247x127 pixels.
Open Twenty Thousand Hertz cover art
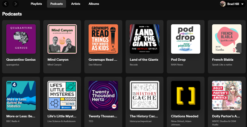(103, 96)
